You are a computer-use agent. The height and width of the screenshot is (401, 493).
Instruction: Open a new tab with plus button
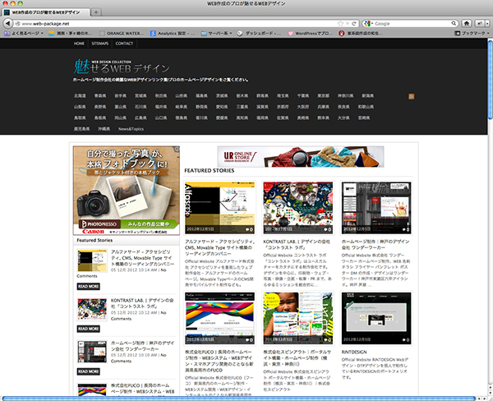click(98, 14)
